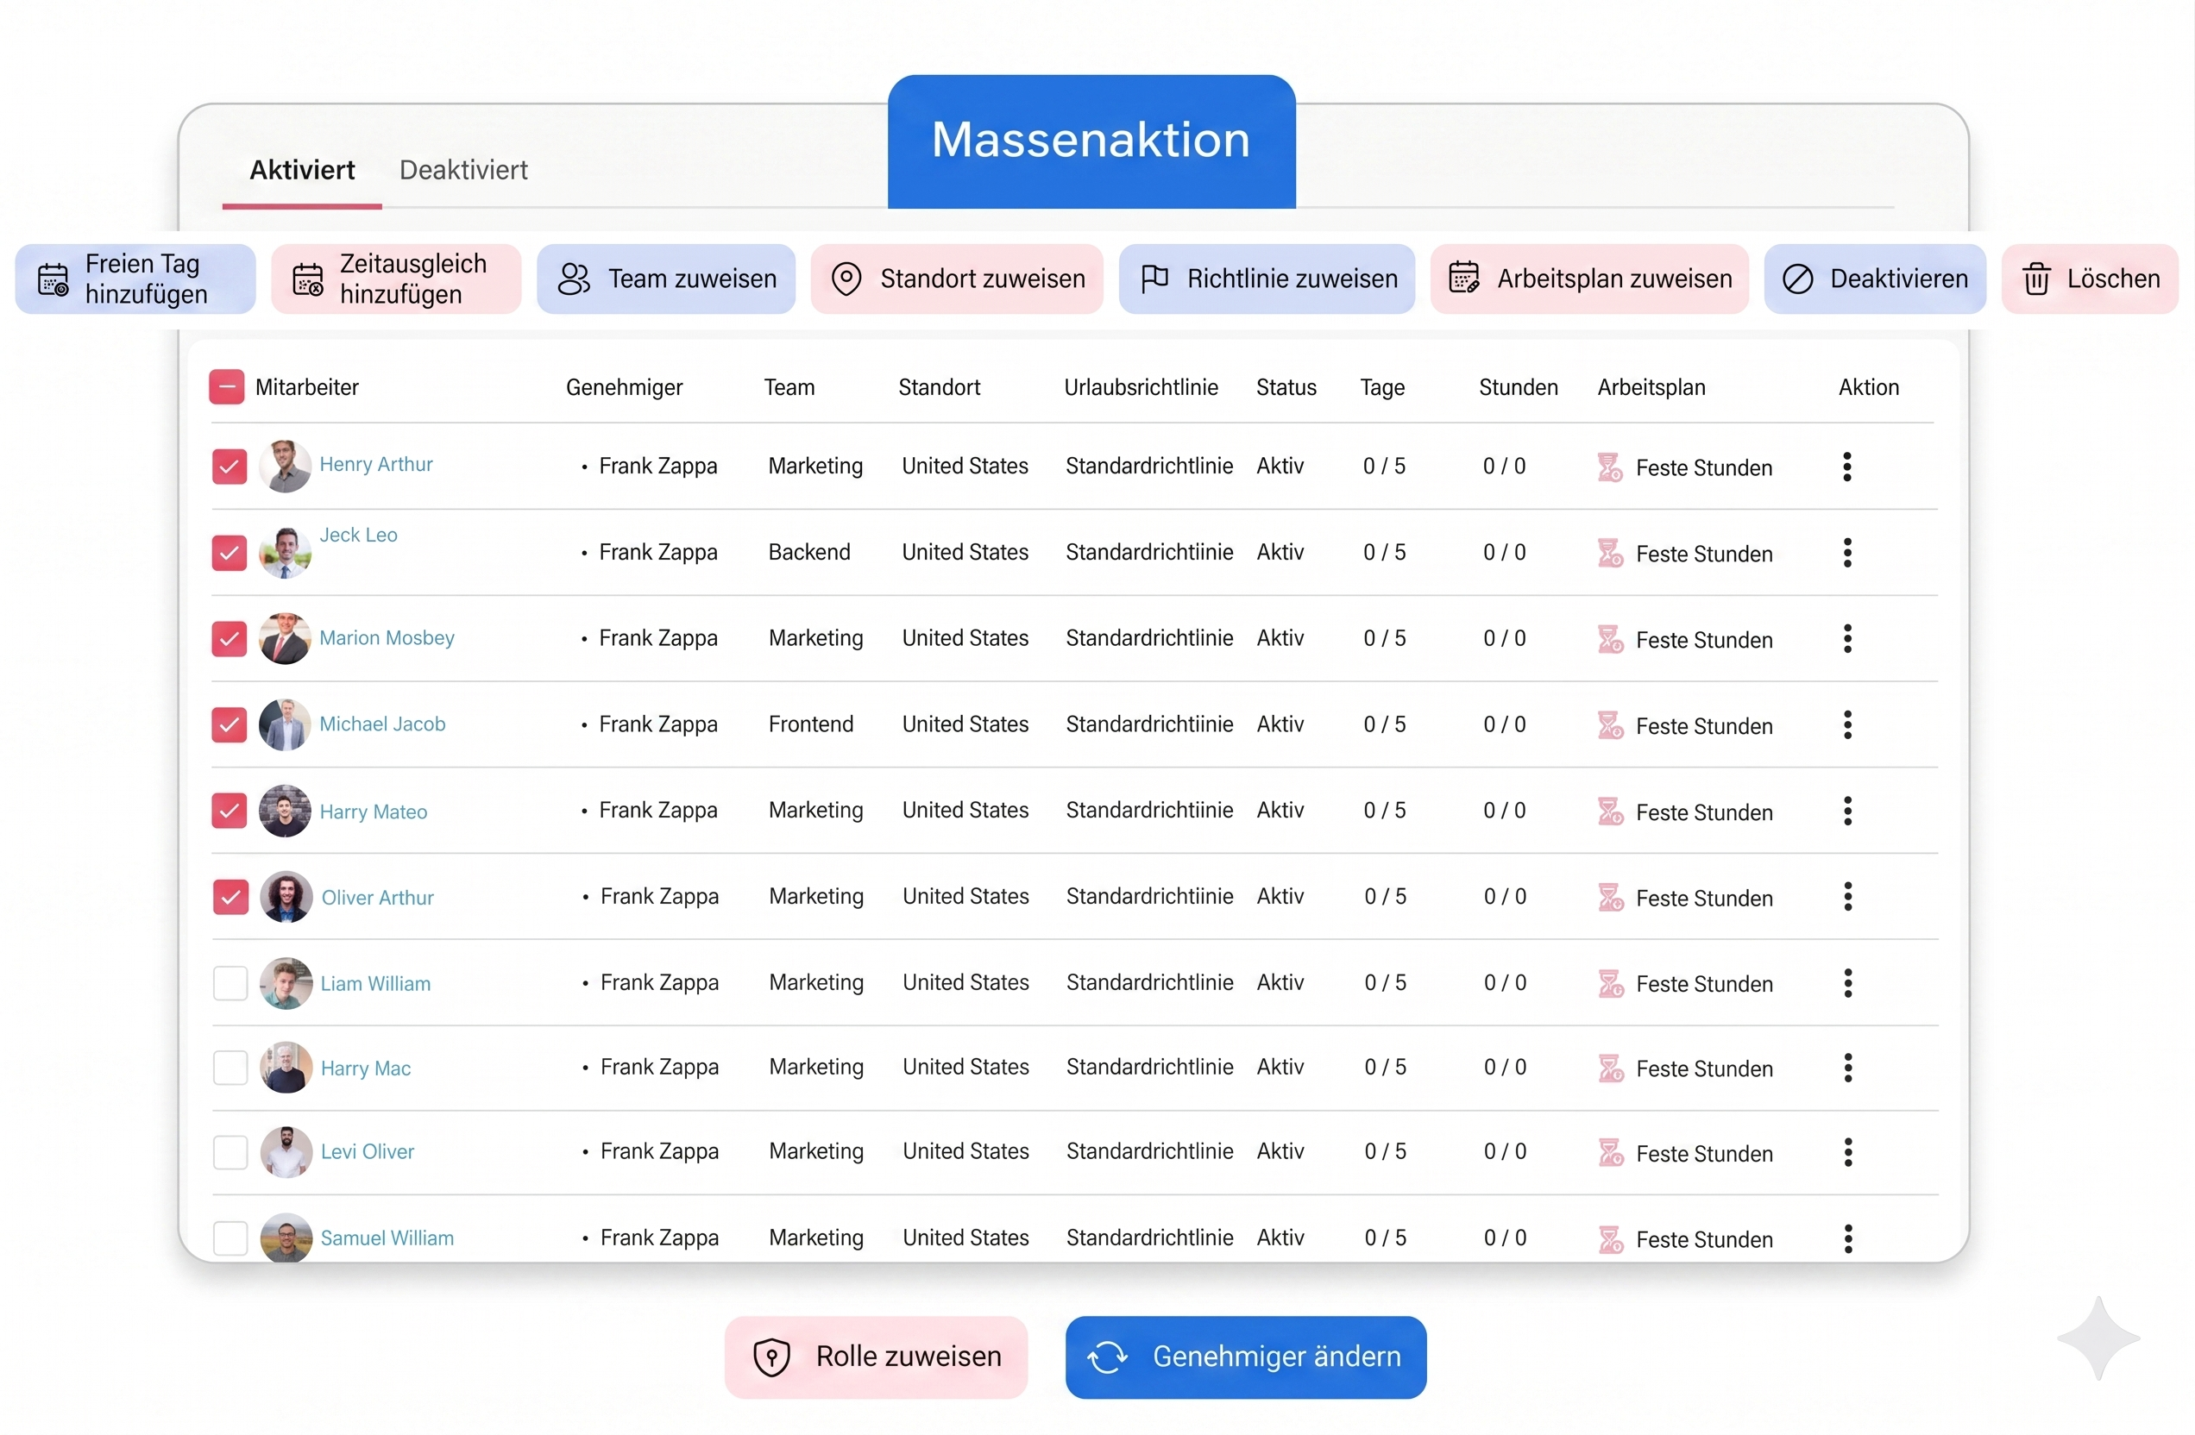Click the shield icon on Rolle zuweisen

(x=772, y=1357)
